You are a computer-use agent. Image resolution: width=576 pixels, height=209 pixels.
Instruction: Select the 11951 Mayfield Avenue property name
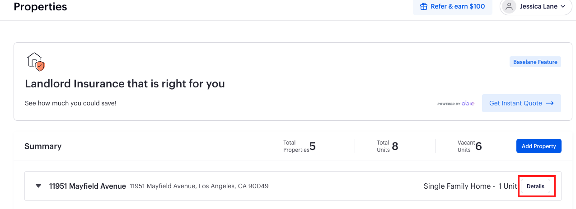click(x=88, y=186)
